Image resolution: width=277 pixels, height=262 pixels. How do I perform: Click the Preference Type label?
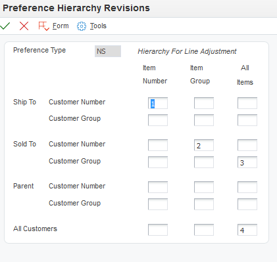pos(39,50)
